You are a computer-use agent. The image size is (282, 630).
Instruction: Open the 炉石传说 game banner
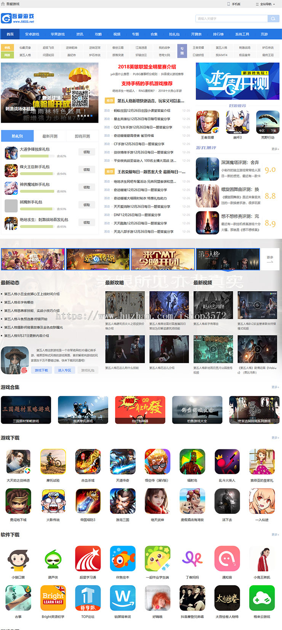click(x=98, y=259)
